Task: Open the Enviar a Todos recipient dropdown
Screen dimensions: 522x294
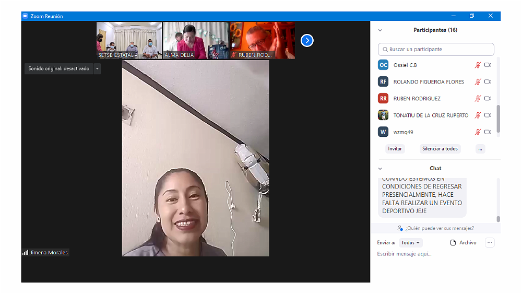Action: tap(410, 243)
